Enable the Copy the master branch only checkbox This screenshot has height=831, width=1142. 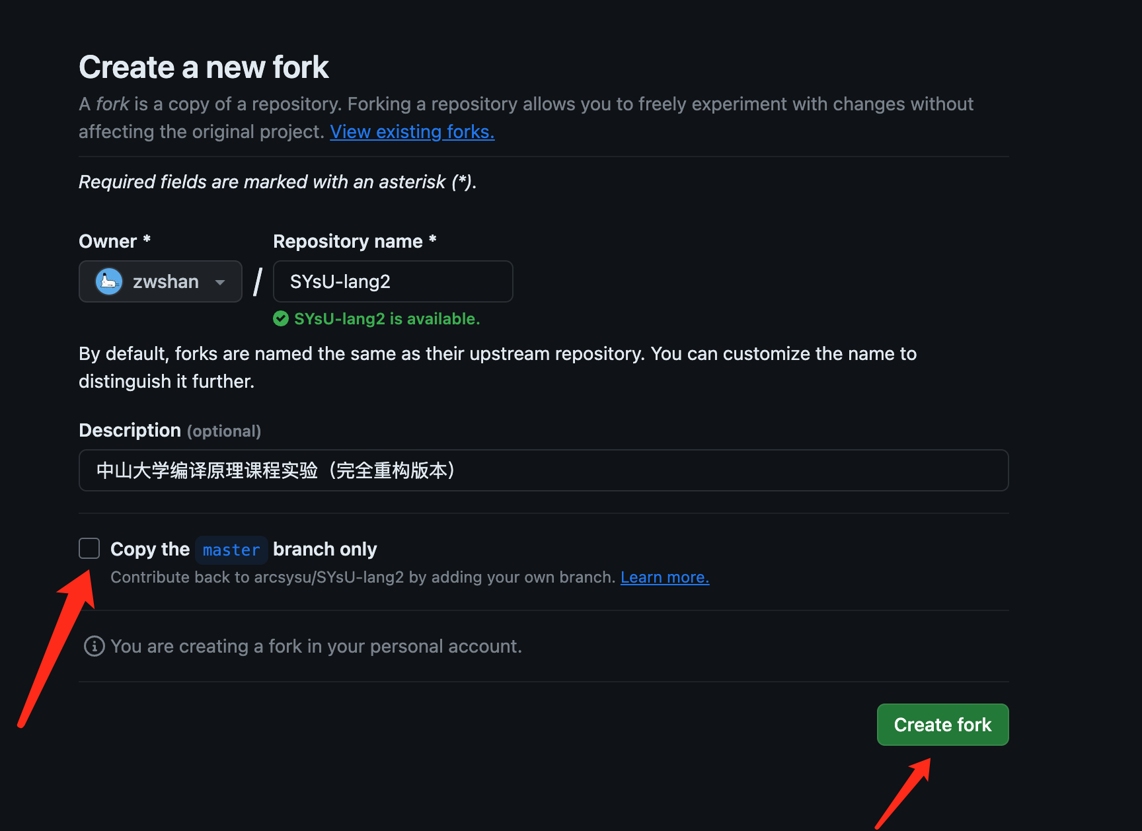(x=89, y=548)
